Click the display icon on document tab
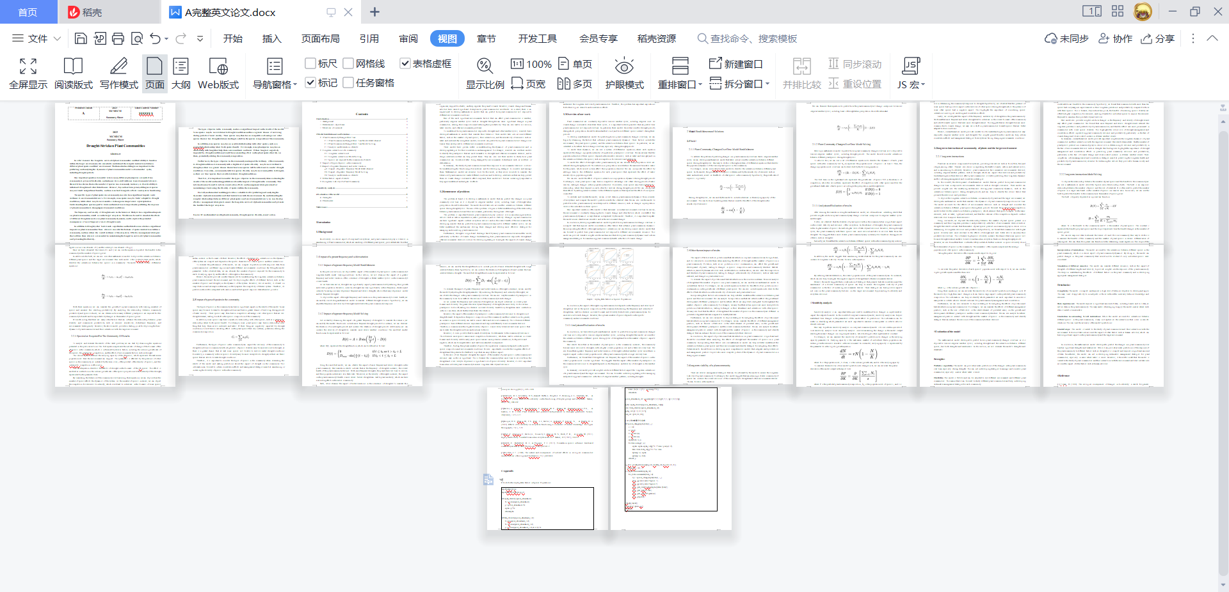The image size is (1229, 592). pos(331,12)
